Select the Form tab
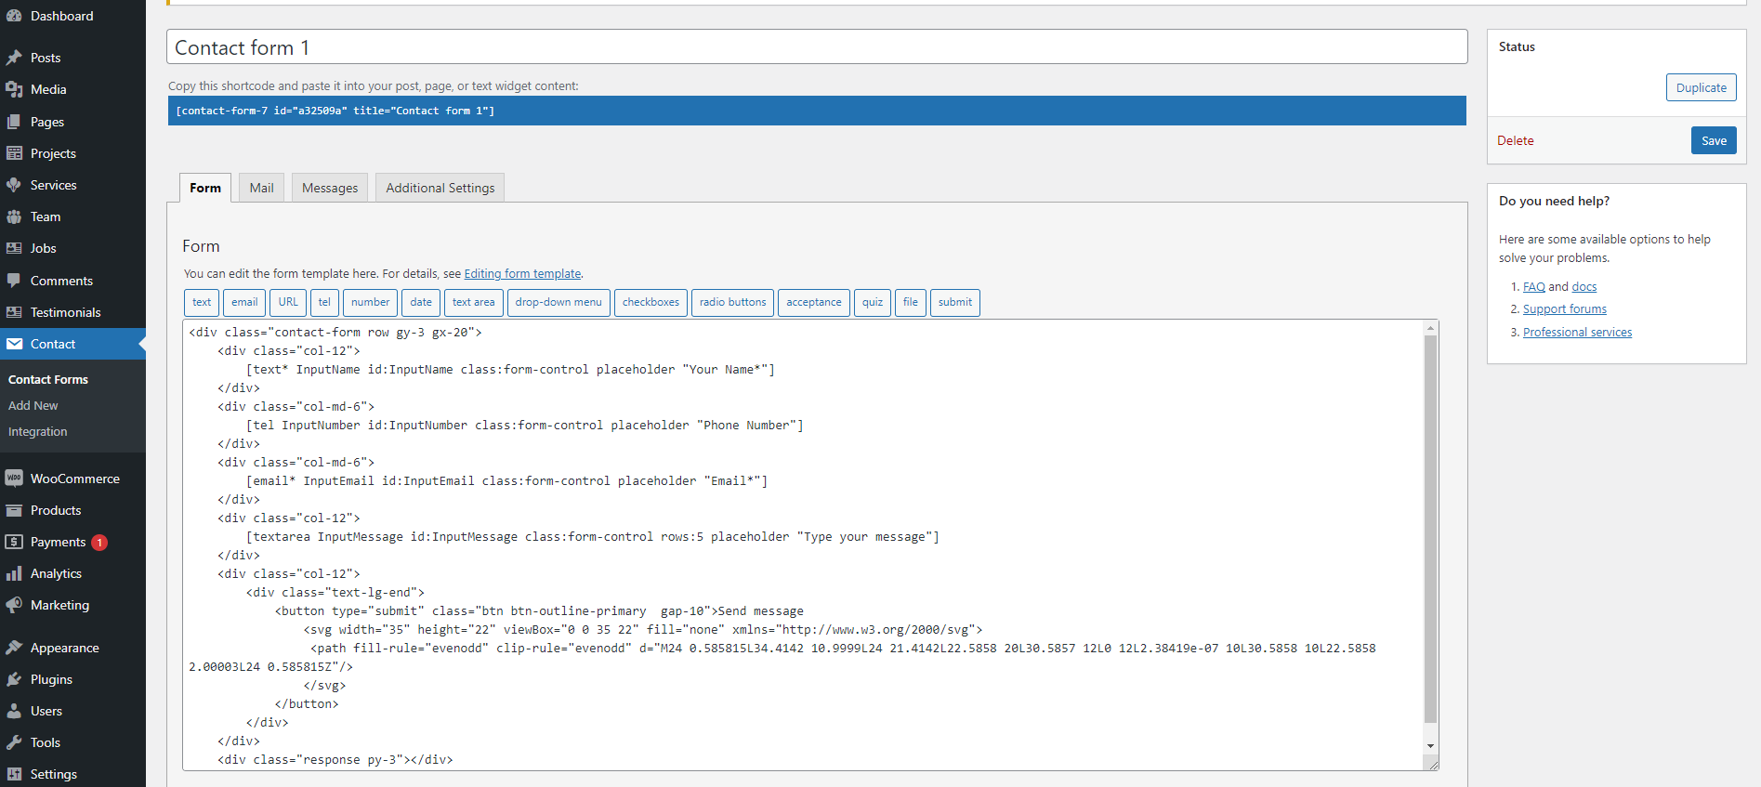The height and width of the screenshot is (787, 1761). pos(205,188)
